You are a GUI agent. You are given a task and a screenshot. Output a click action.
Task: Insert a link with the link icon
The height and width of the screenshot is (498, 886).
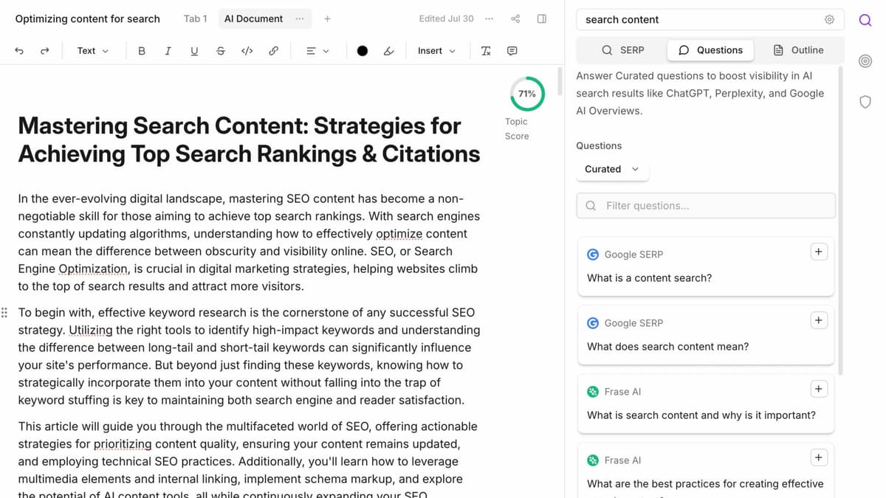coord(273,51)
